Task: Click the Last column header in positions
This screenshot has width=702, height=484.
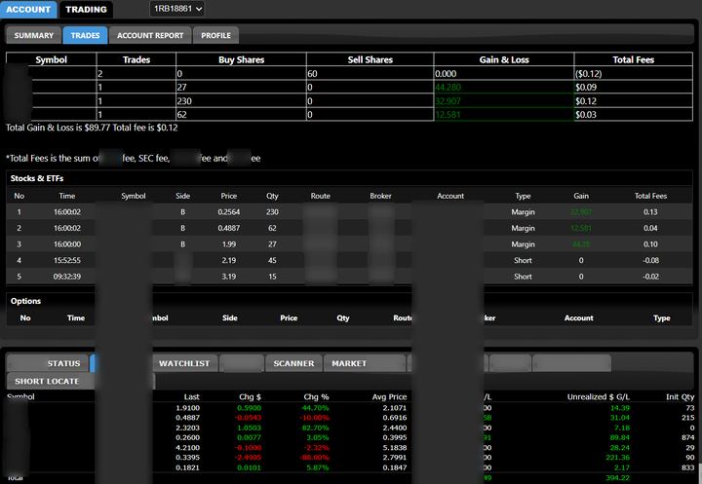Action: pos(192,396)
